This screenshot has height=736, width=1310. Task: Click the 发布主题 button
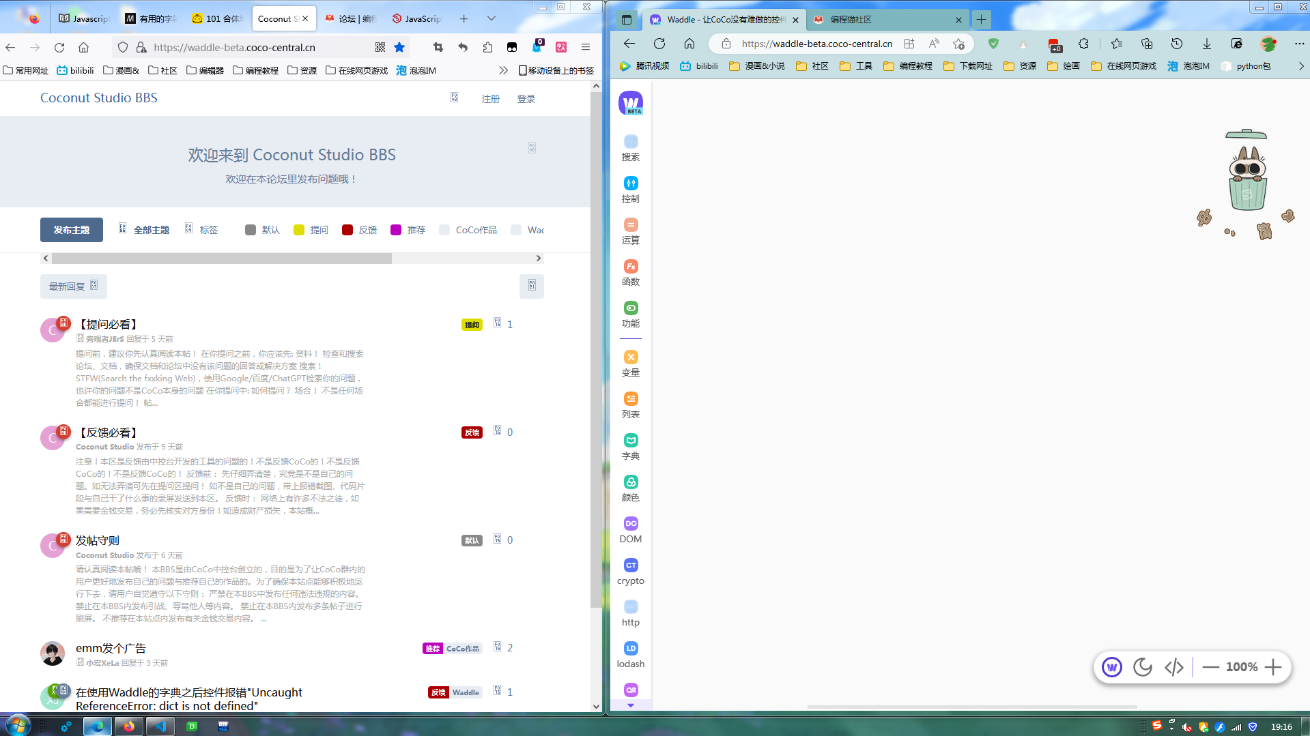pyautogui.click(x=72, y=230)
